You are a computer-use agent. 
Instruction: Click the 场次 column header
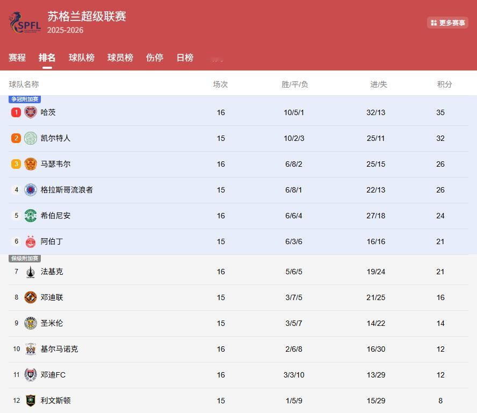(220, 84)
